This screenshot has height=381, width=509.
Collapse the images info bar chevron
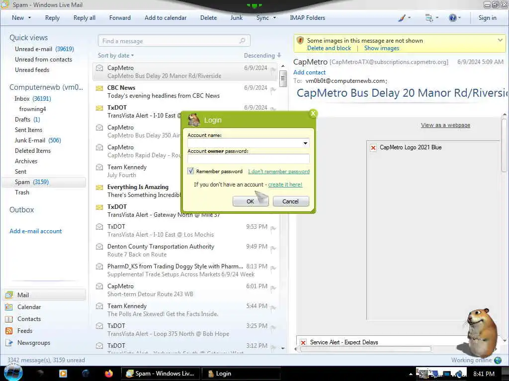[500, 40]
